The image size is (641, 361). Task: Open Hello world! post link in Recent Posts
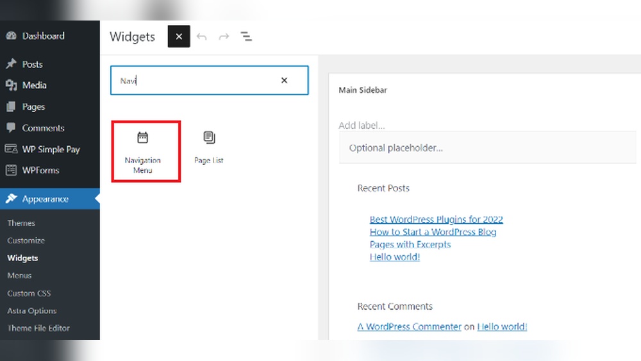point(394,256)
